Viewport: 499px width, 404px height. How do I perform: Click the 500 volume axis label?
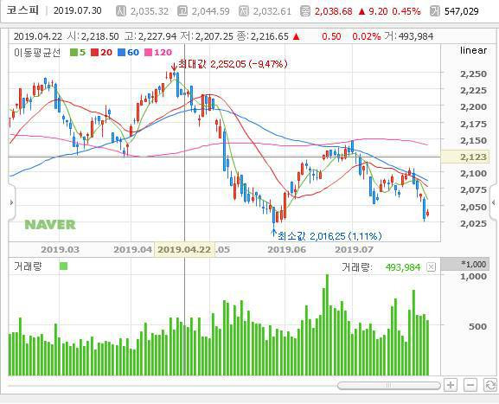coord(477,326)
